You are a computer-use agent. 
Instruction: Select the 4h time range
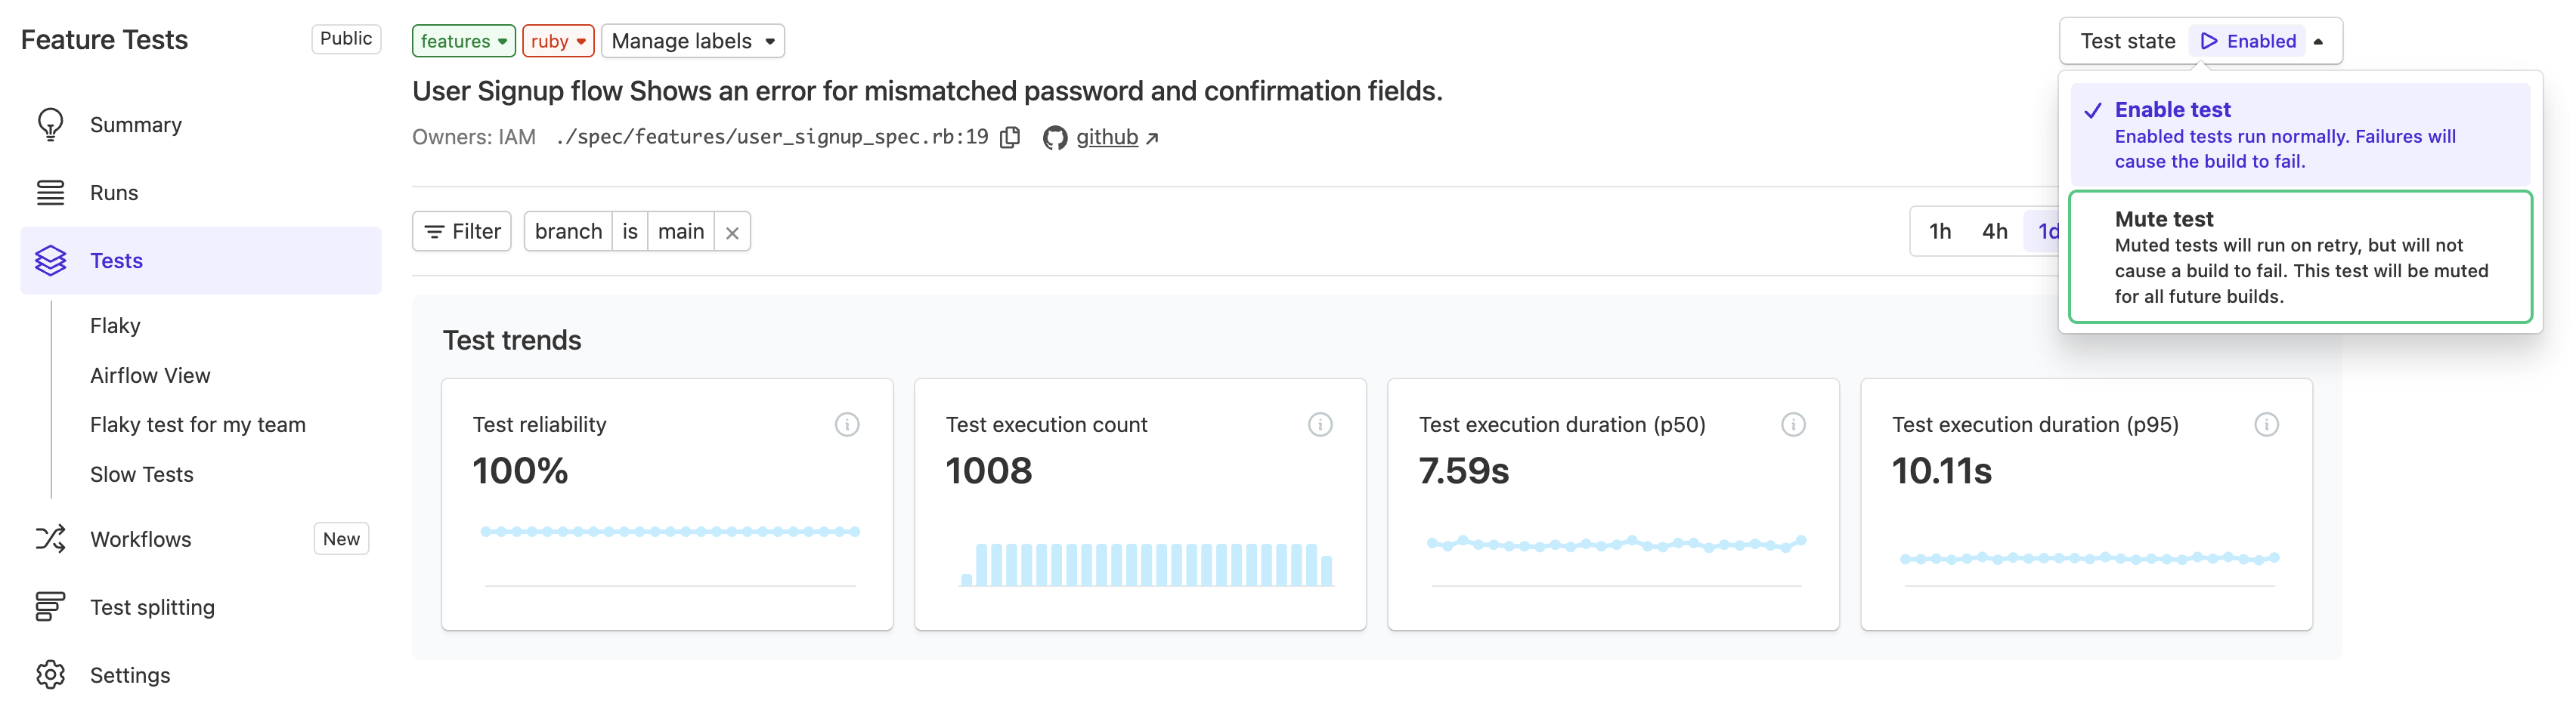coord(1994,232)
